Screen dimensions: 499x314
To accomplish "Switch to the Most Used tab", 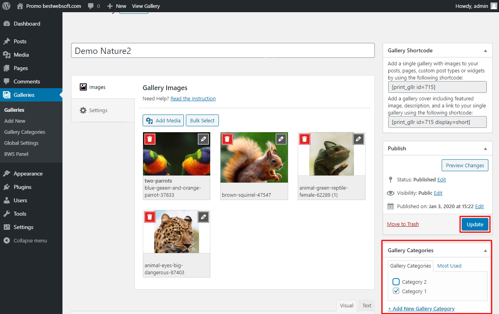I will (449, 266).
